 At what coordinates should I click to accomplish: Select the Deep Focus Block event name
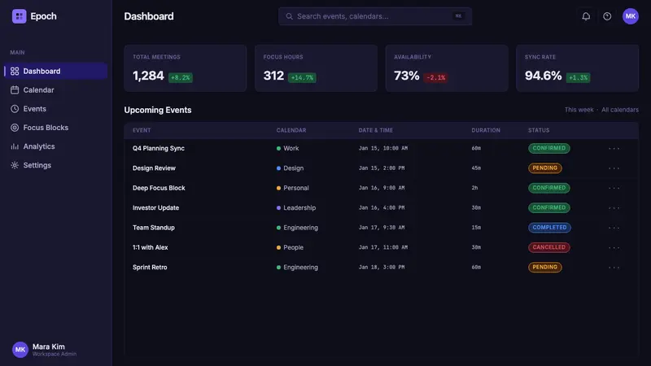click(159, 188)
